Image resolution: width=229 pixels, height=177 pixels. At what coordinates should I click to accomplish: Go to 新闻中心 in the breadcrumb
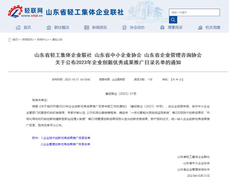coord(42,40)
